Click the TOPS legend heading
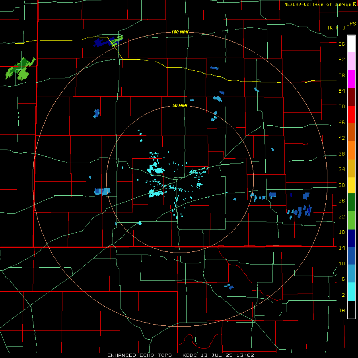358x358 pixels. pyautogui.click(x=350, y=24)
